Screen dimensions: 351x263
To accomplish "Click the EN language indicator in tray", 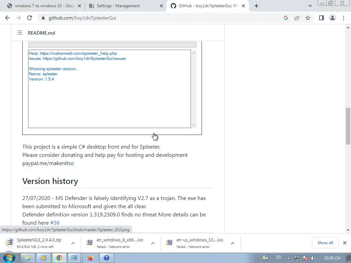I will point(279,257).
